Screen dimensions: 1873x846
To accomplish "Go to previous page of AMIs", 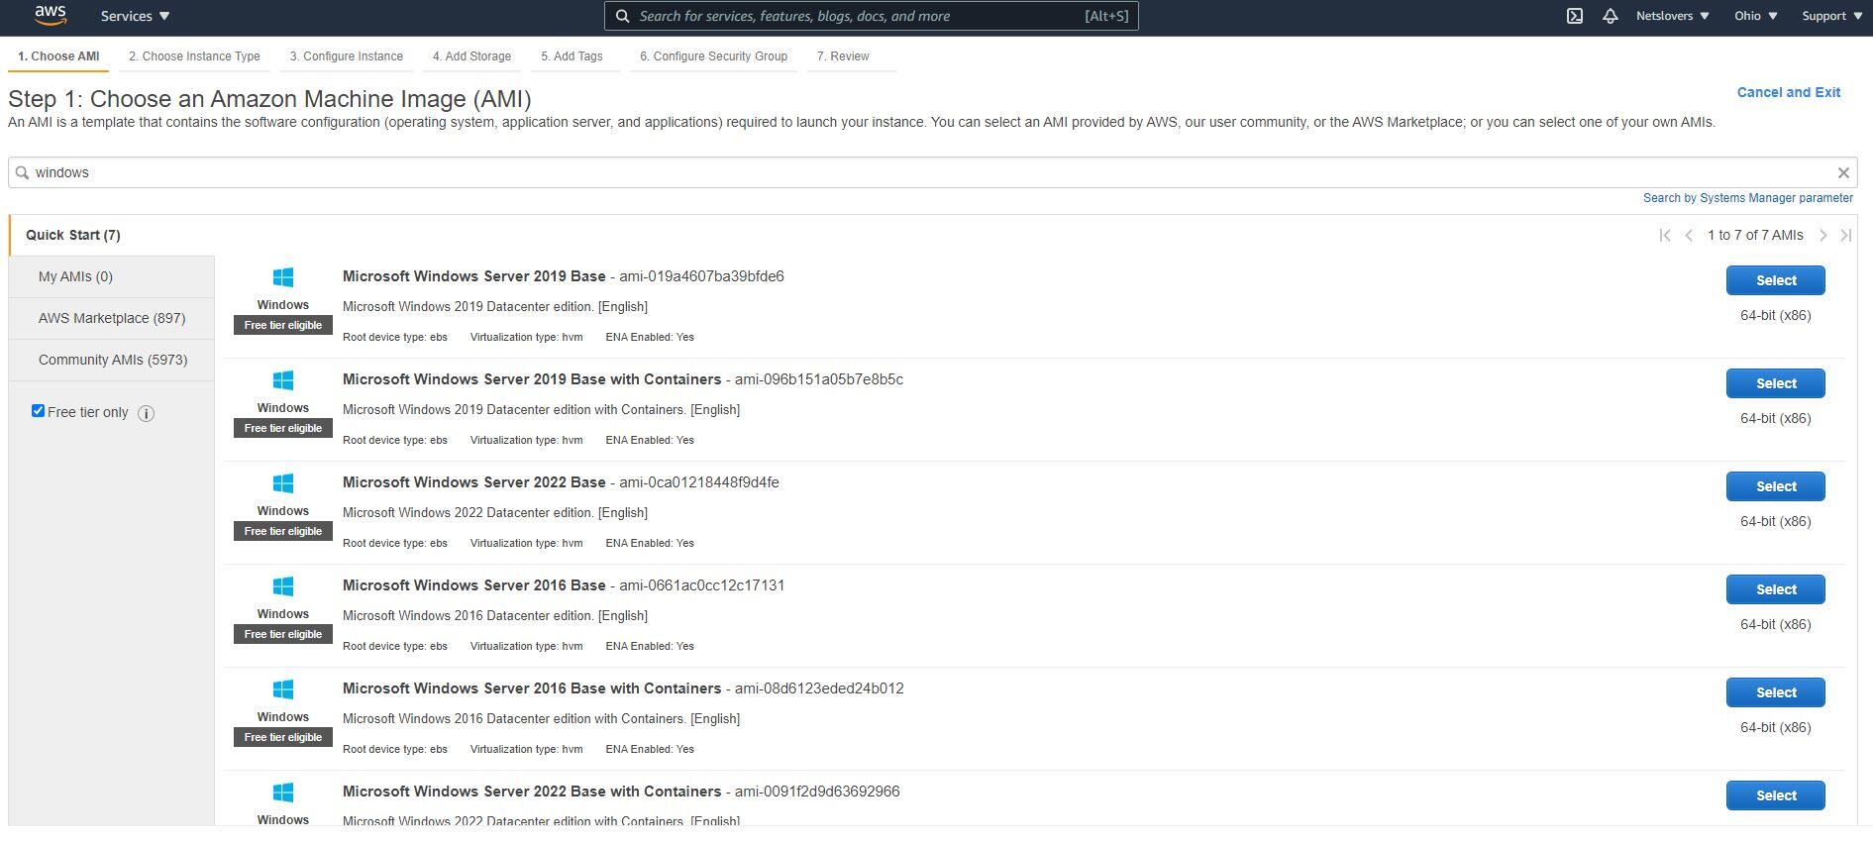I will tap(1689, 235).
